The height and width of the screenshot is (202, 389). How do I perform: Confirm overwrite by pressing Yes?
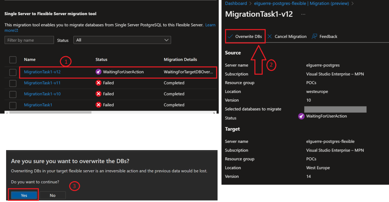click(24, 195)
